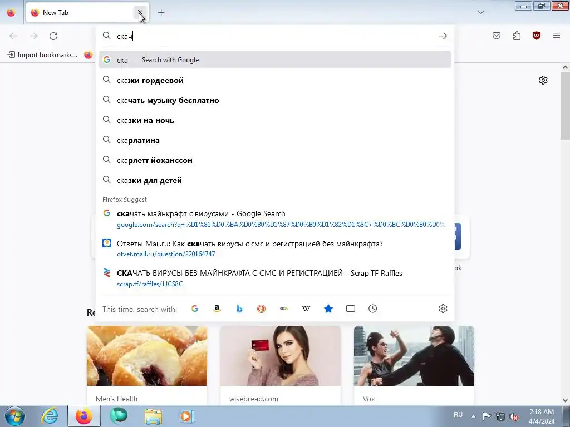Open Windows Explorer from taskbar
The image size is (570, 427).
153,416
